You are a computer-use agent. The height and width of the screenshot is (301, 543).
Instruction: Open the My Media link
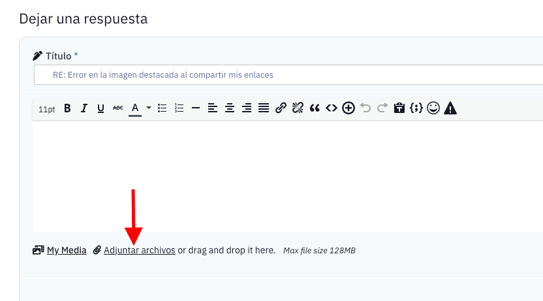67,250
